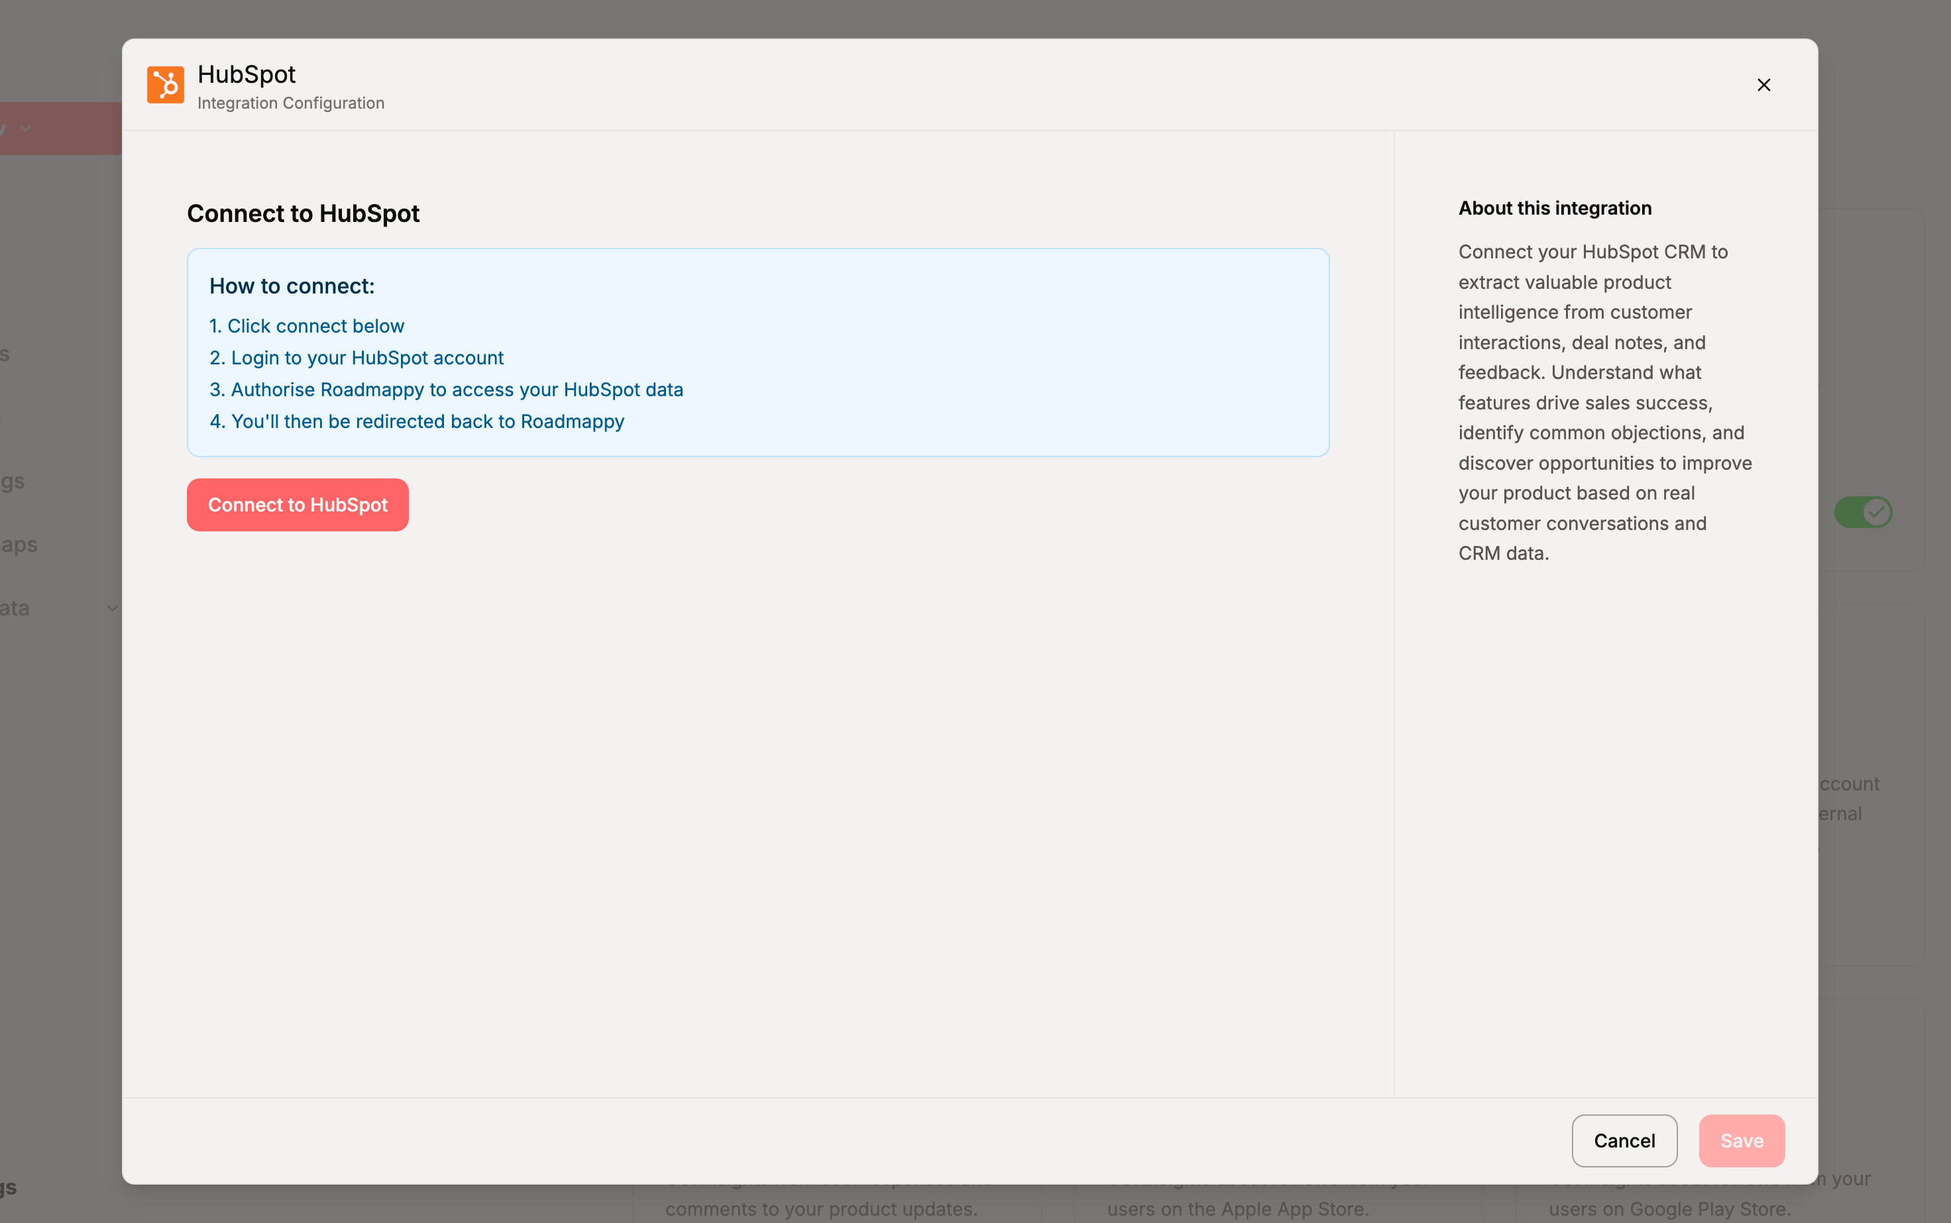Click the 'How to connect:' heading

[292, 286]
